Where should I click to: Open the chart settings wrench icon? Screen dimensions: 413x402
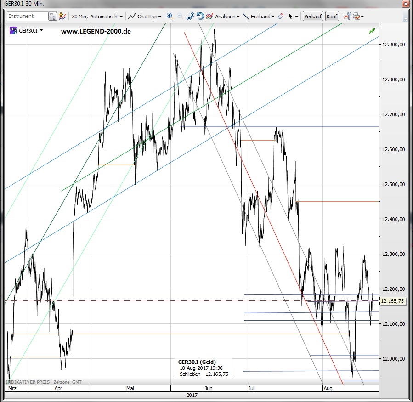(347, 17)
